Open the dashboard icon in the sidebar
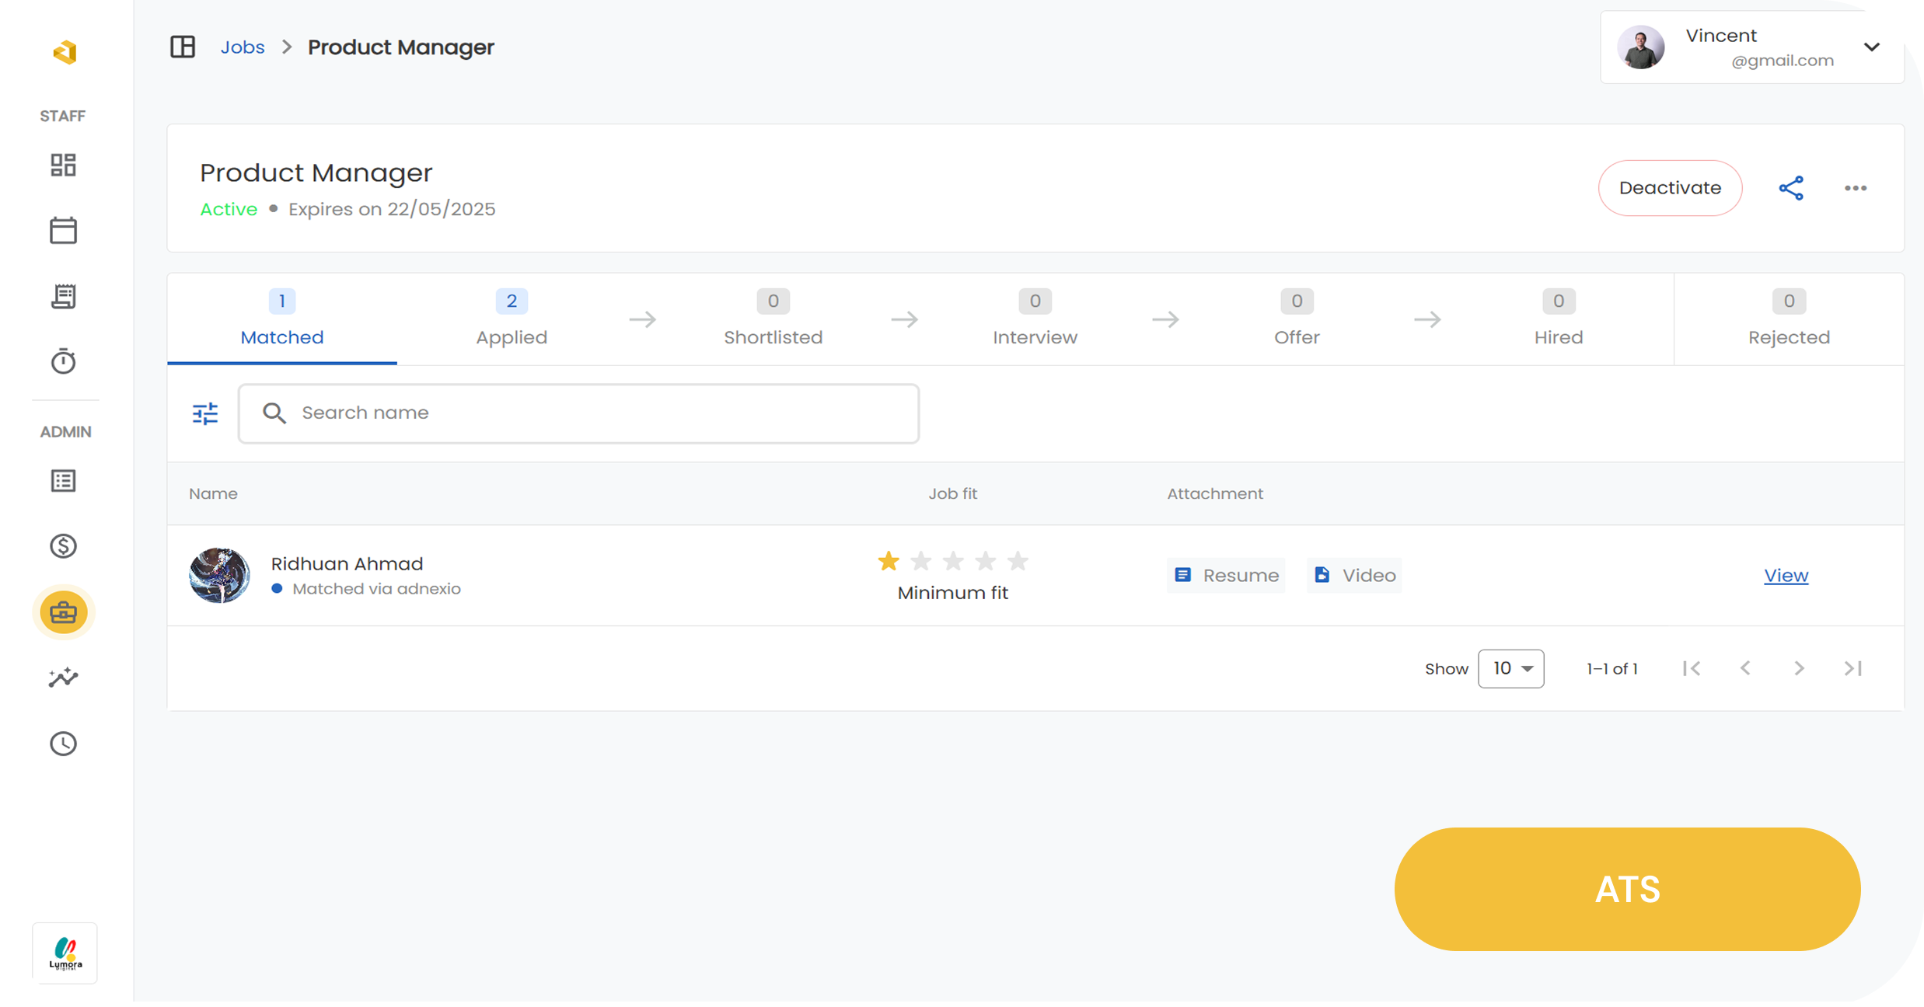 63,166
